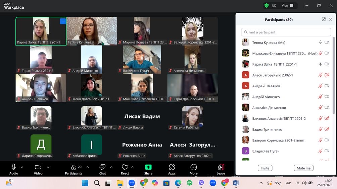Click the React heart icon

tap(125, 167)
